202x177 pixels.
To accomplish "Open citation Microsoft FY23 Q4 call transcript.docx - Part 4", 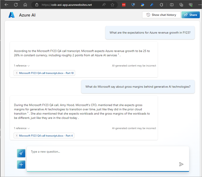I will [44, 136].
